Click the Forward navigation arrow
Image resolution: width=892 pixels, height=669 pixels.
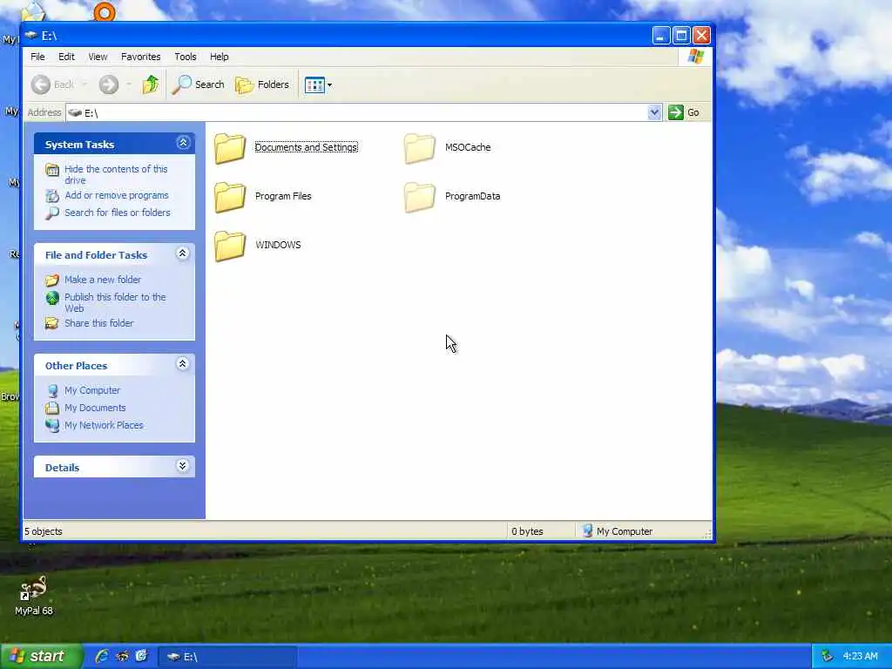click(x=108, y=84)
